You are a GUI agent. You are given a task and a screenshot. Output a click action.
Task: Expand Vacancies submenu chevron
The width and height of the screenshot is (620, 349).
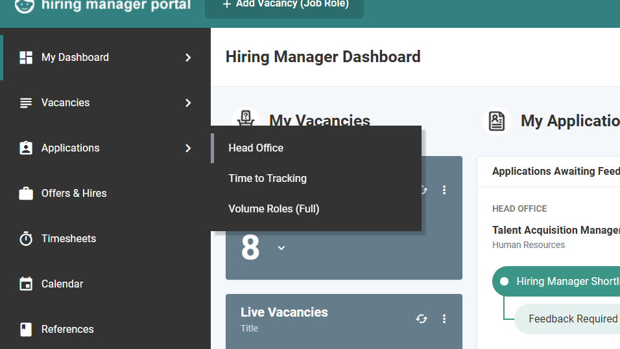[188, 103]
